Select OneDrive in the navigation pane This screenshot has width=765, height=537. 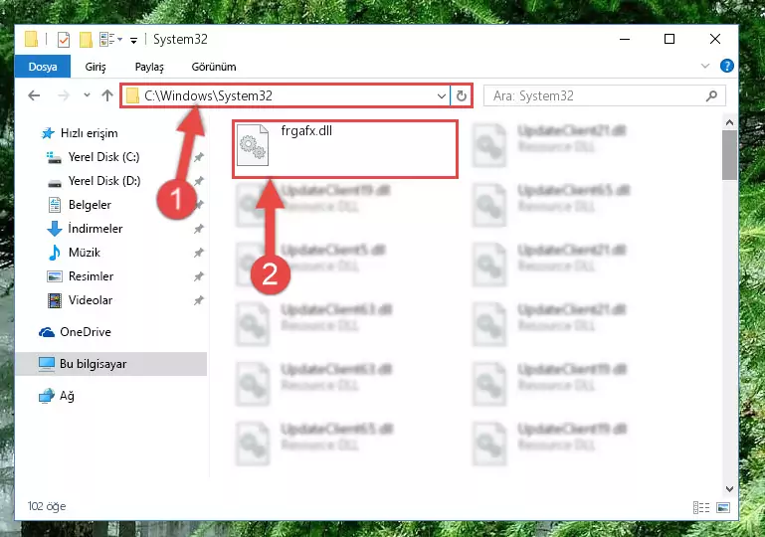(85, 332)
